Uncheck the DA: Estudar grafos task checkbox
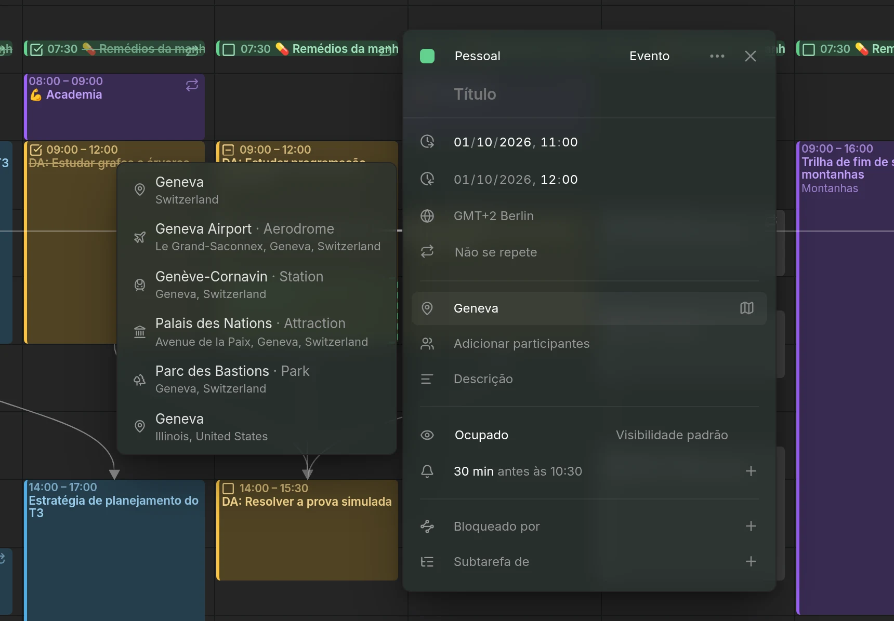This screenshot has height=621, width=894. click(x=36, y=150)
